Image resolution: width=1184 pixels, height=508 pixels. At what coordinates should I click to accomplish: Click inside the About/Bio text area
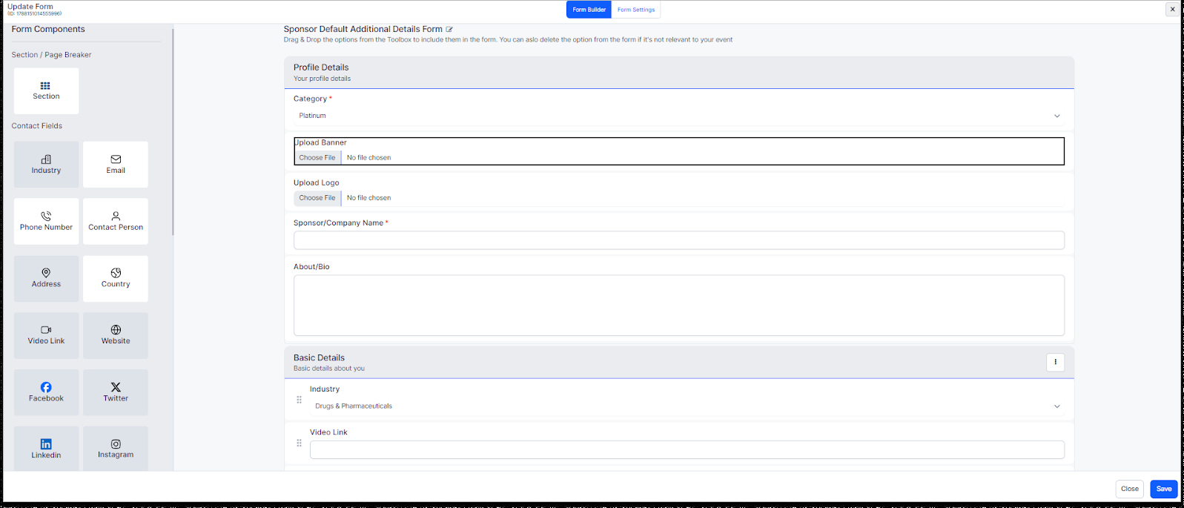pos(679,306)
